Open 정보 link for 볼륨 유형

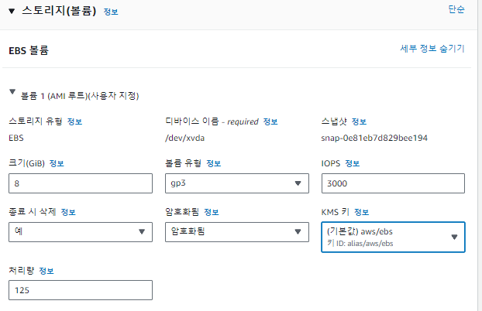tap(214, 163)
